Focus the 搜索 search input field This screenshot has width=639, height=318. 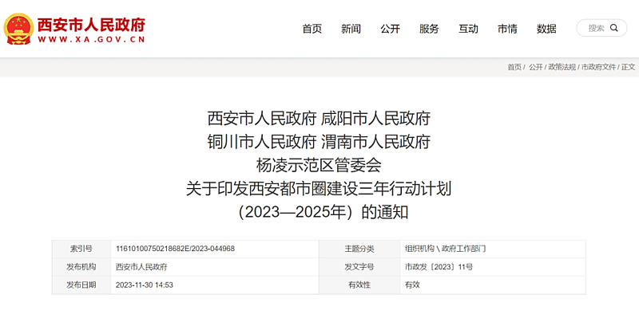(596, 28)
